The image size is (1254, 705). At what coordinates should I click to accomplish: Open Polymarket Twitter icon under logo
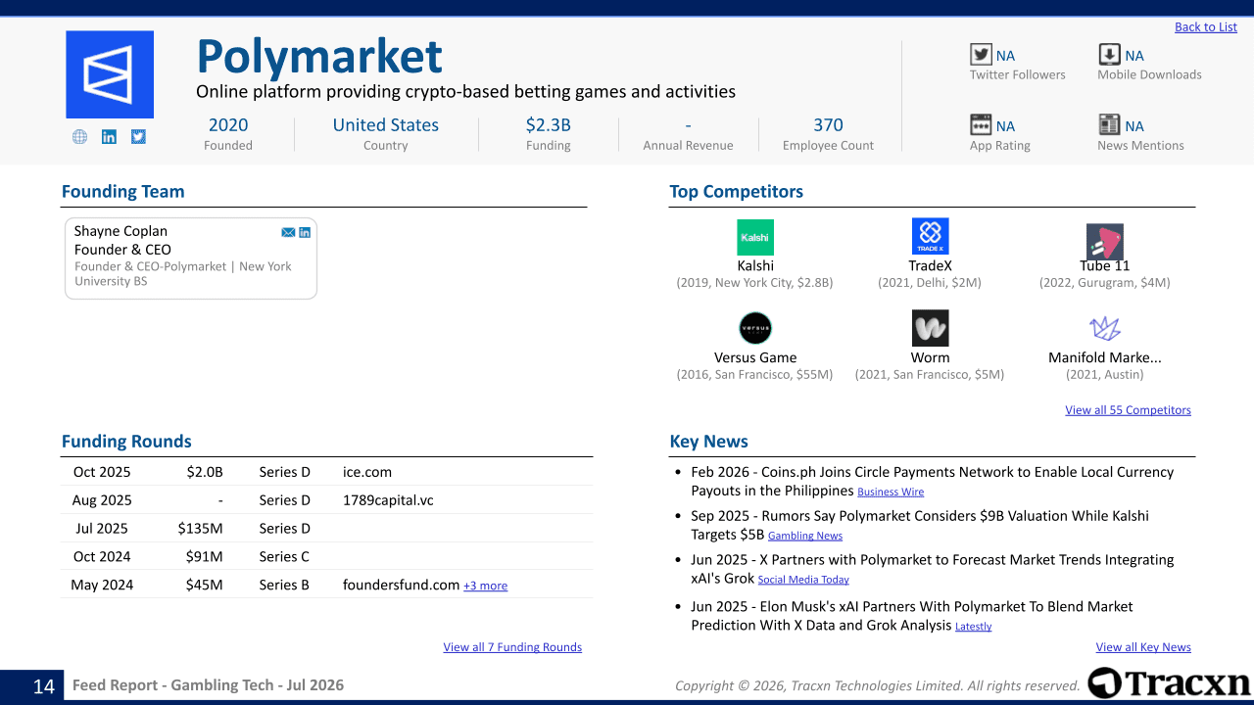pyautogui.click(x=138, y=137)
